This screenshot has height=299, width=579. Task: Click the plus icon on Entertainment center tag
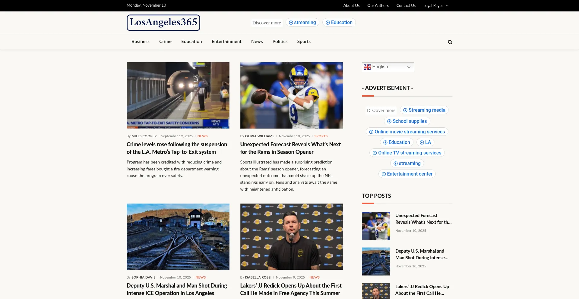[x=384, y=174]
